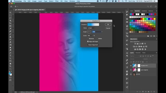Select the Clone Stamp tool
This screenshot has height=93, width=166.
tap(10, 37)
